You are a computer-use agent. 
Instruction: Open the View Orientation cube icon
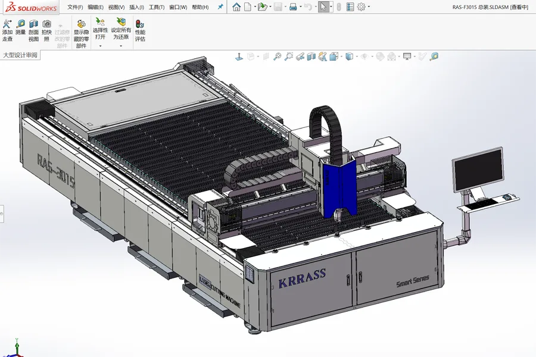pyautogui.click(x=334, y=57)
